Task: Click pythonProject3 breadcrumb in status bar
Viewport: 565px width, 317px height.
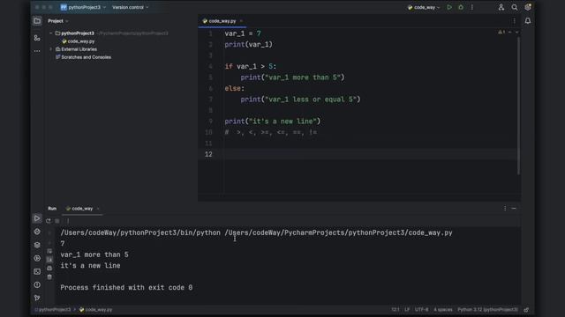Action: 53,309
